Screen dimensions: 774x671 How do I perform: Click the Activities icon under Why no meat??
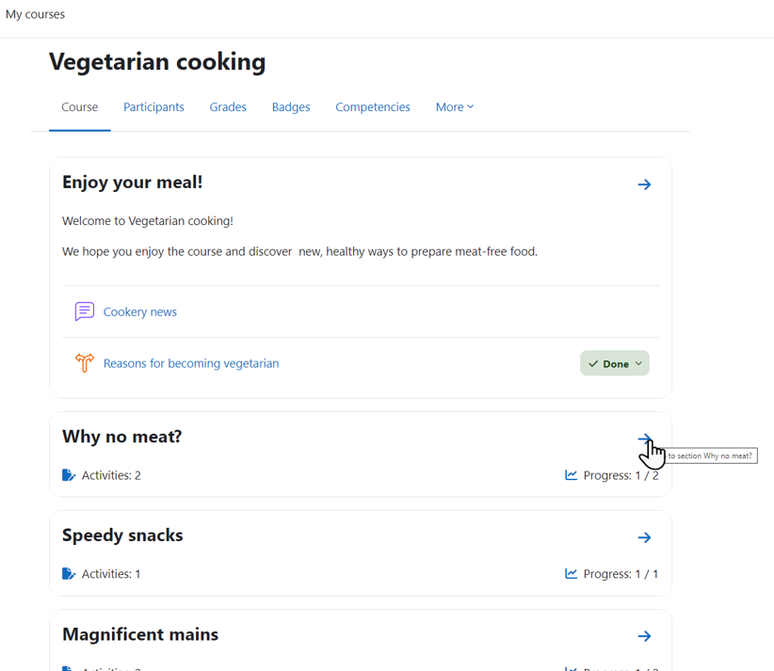69,475
